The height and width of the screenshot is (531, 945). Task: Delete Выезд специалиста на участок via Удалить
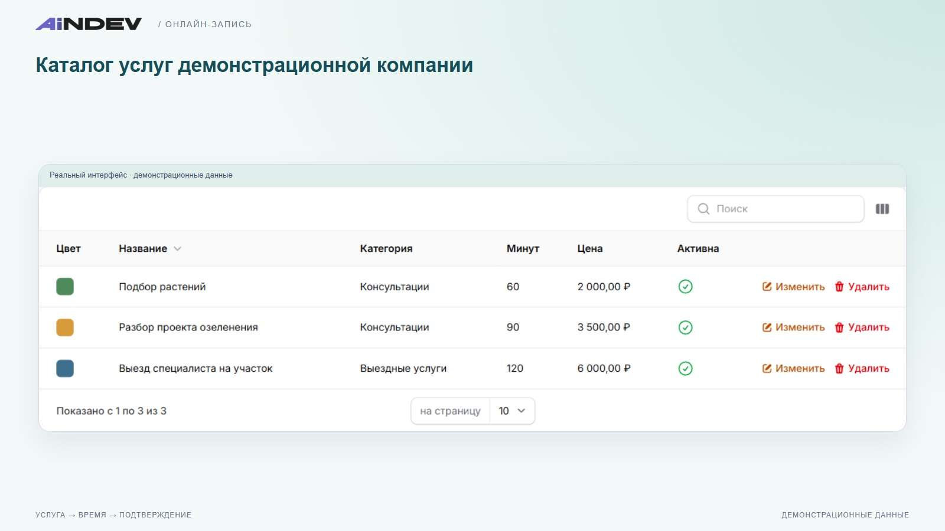pos(862,368)
